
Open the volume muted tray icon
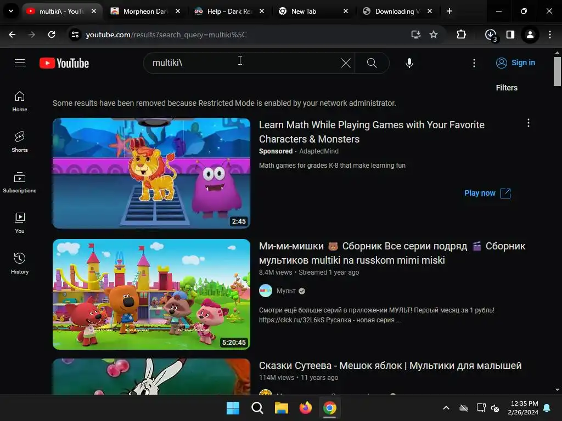(495, 408)
